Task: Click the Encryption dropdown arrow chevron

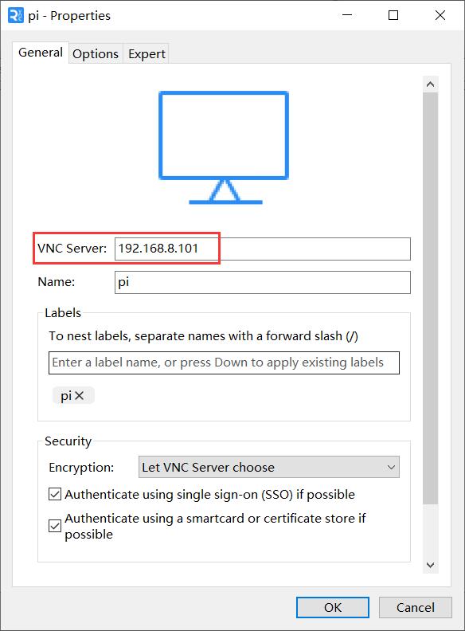Action: click(x=391, y=467)
